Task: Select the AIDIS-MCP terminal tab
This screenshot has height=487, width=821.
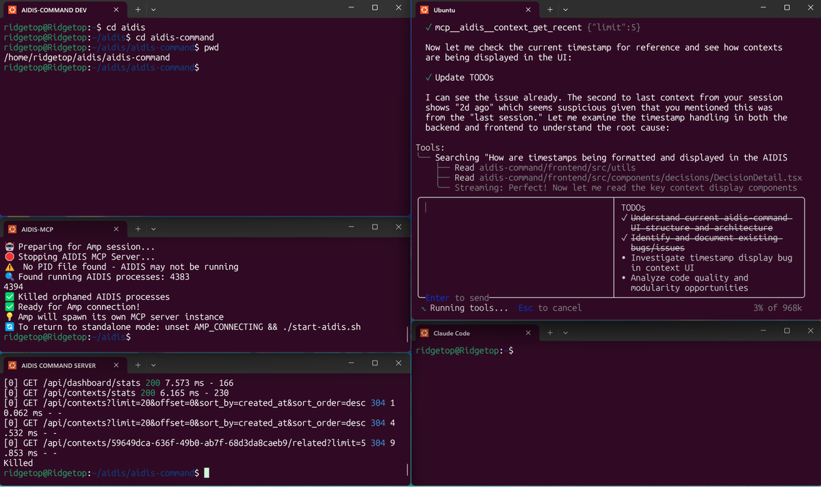Action: pos(64,229)
